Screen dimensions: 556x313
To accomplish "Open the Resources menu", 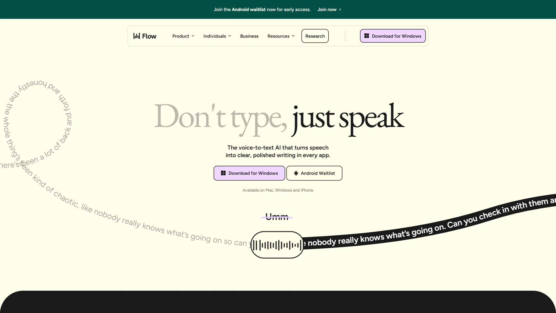I will (x=281, y=36).
